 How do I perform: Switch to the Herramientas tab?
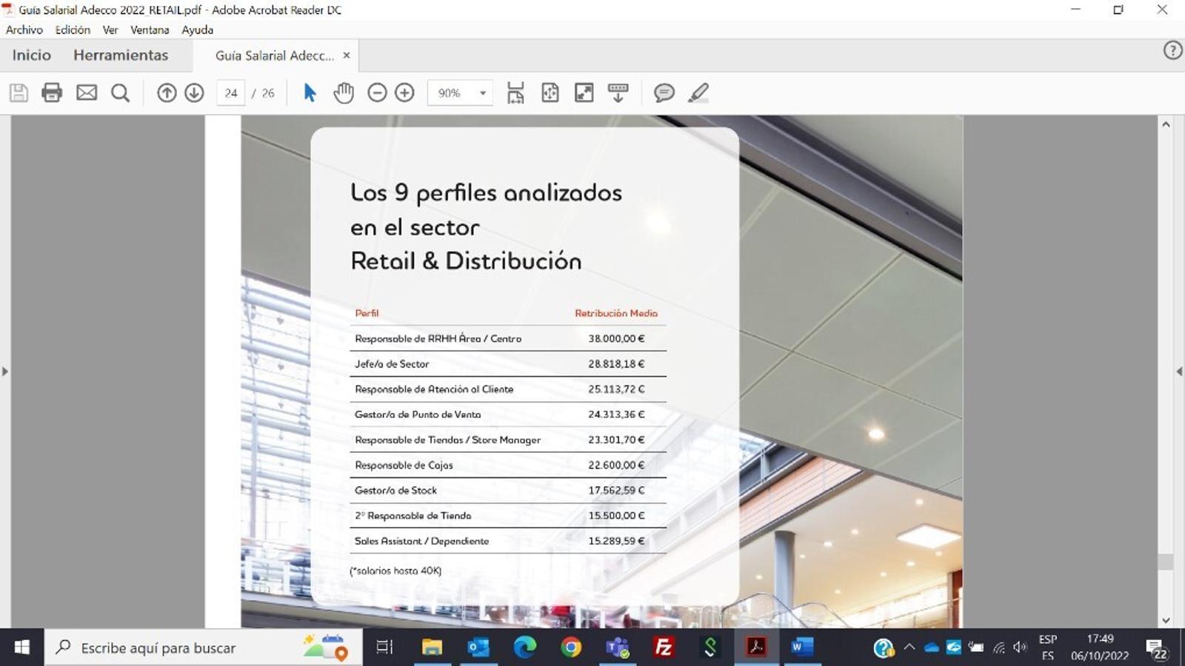point(121,55)
